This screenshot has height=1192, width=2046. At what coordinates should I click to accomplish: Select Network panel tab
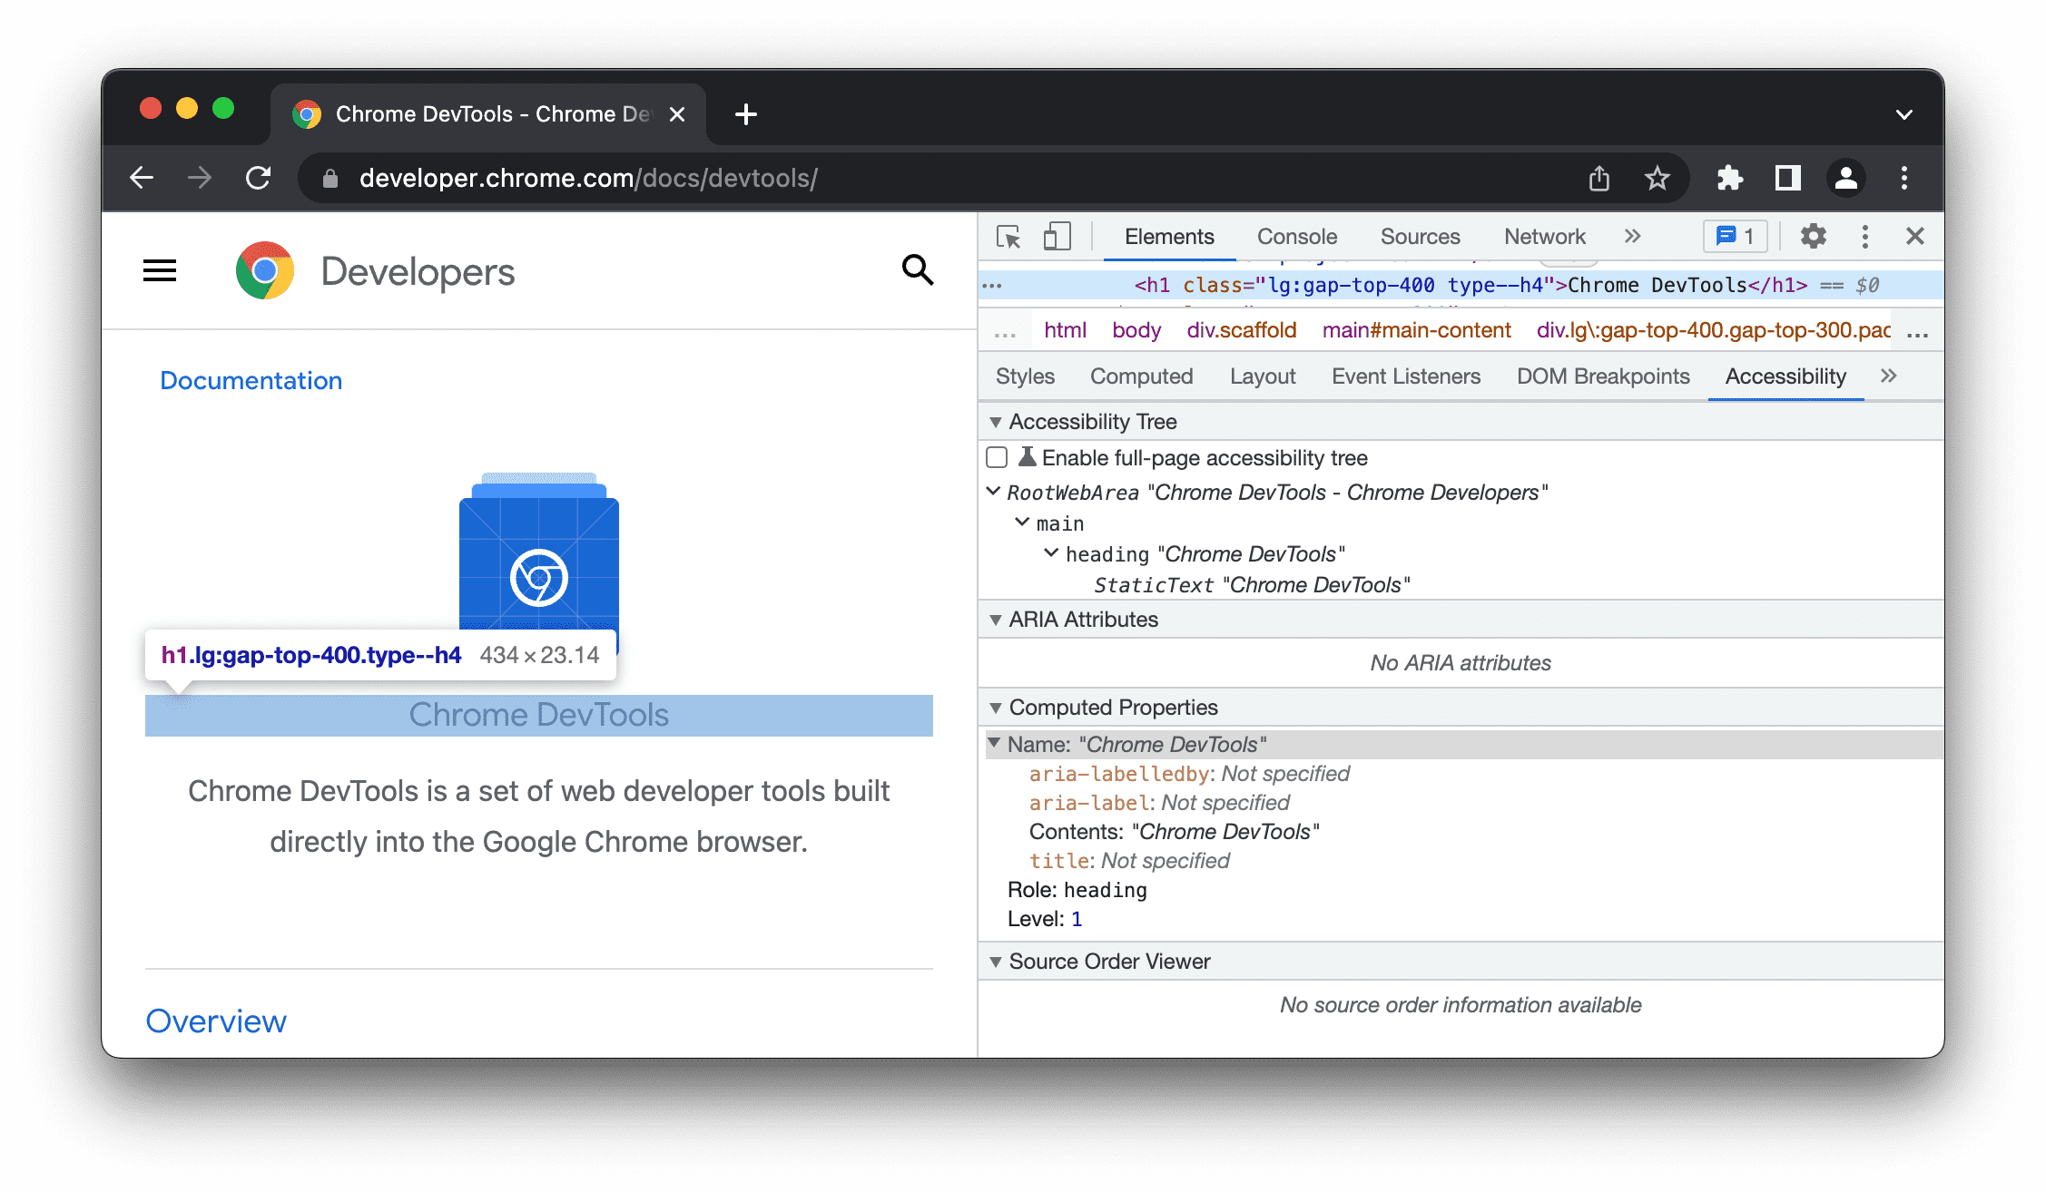pyautogui.click(x=1543, y=236)
